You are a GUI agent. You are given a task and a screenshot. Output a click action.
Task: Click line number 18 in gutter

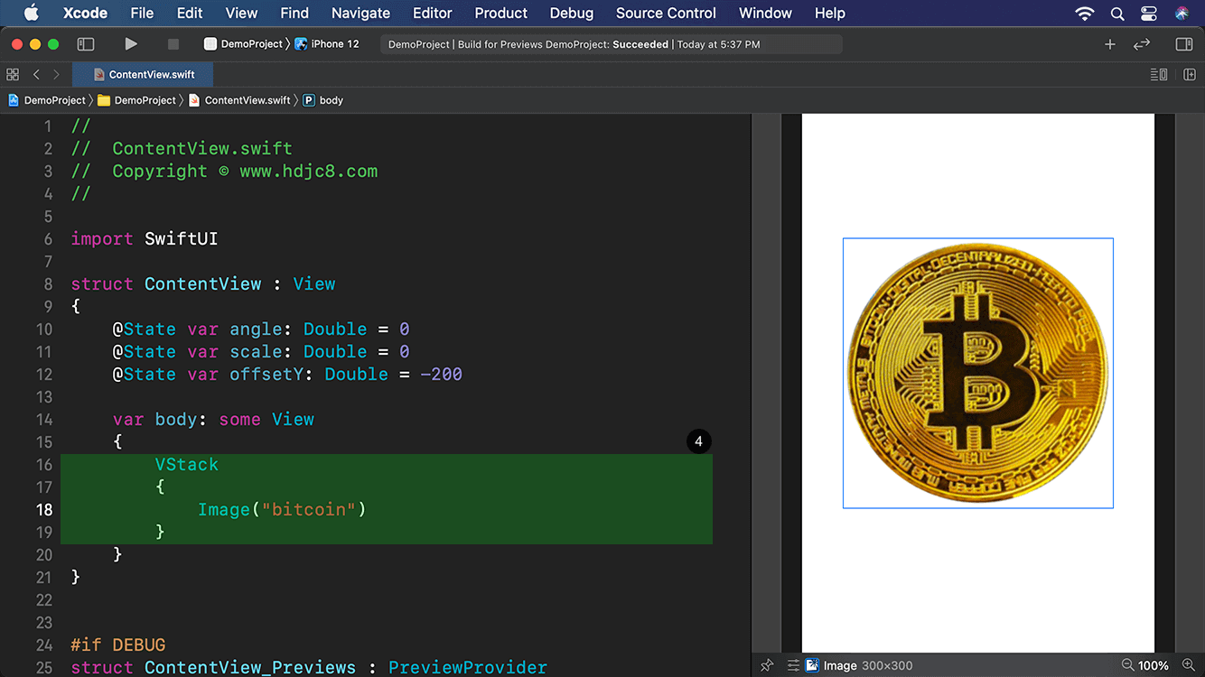[x=44, y=509]
